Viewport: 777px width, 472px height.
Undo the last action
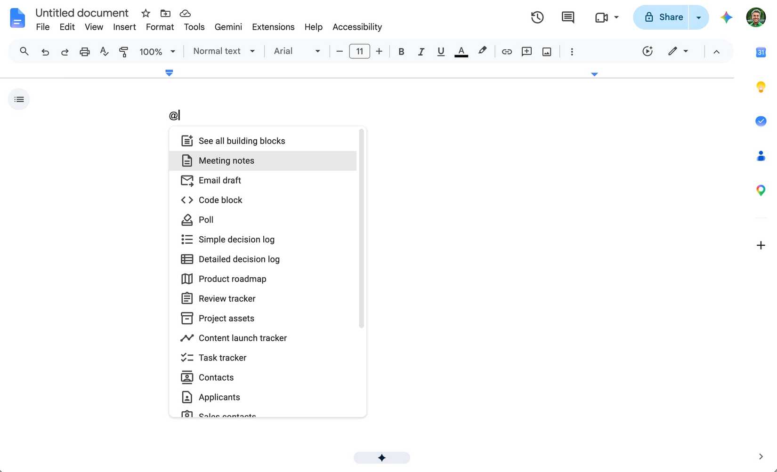pos(45,52)
